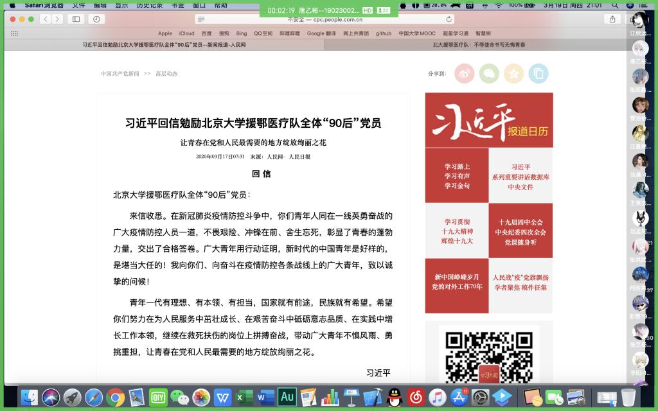Open 十九届四中全会 link in sidebar
Image resolution: width=658 pixels, height=411 pixels.
(x=520, y=222)
